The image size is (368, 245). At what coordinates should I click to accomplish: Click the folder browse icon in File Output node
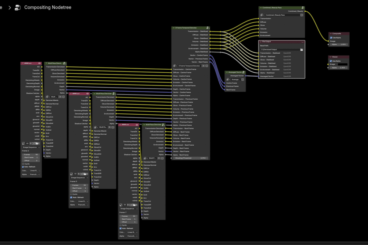coord(301,50)
